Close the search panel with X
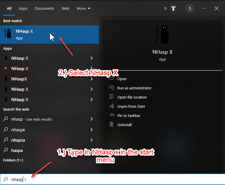Viewport: 225px width, 185px height. click(217, 8)
